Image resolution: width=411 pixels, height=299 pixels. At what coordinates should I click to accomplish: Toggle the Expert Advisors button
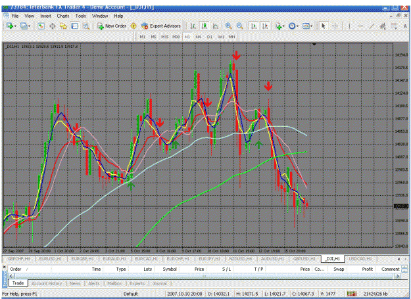pos(161,26)
